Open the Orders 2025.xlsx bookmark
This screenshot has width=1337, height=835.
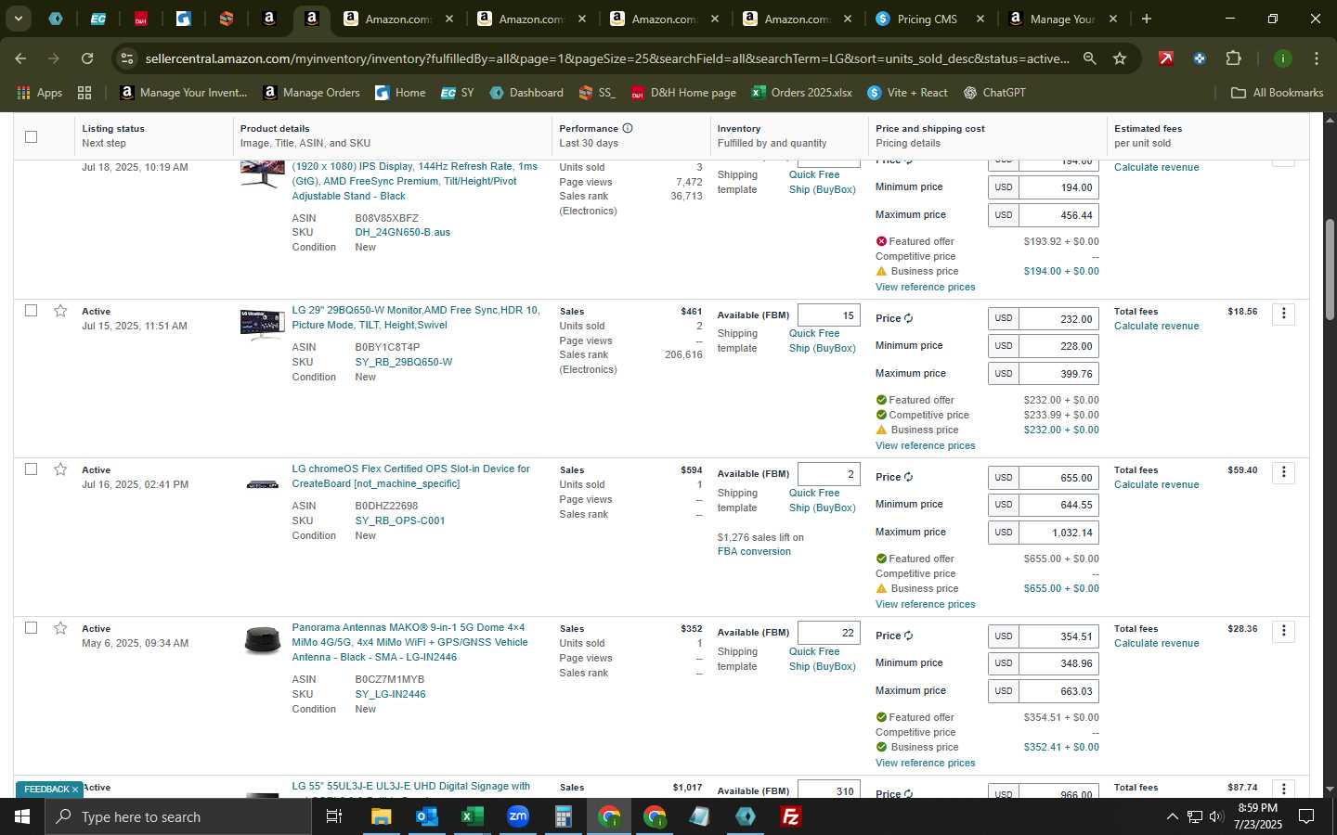coord(801,93)
